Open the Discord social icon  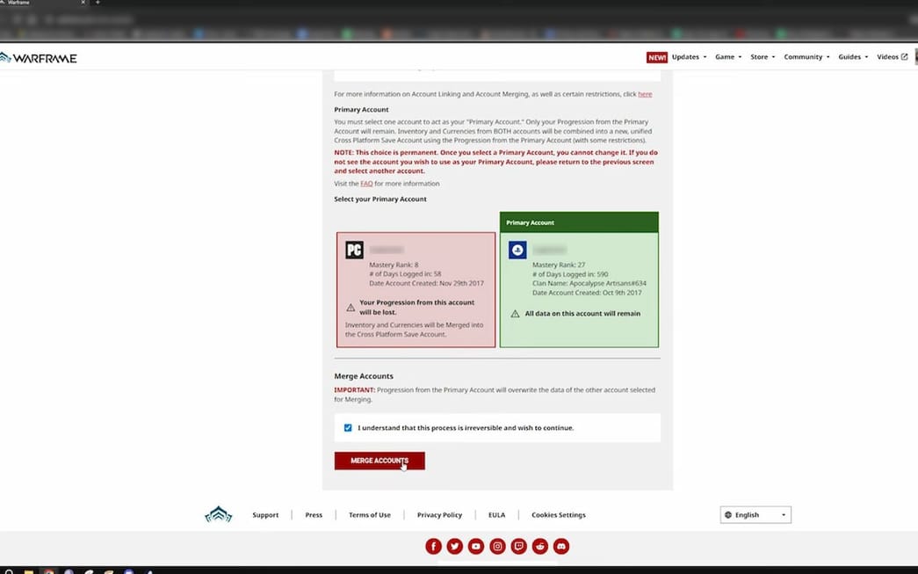click(561, 547)
